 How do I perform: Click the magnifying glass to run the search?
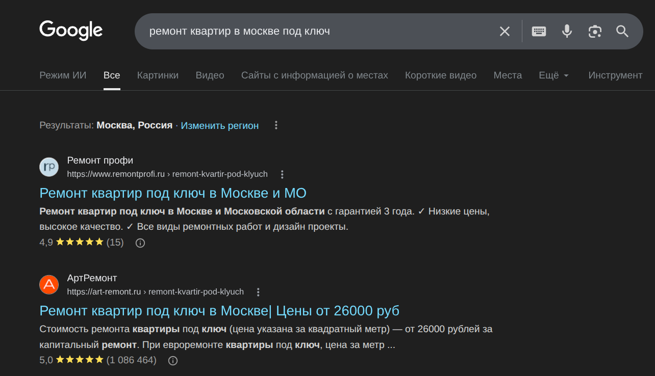point(622,31)
